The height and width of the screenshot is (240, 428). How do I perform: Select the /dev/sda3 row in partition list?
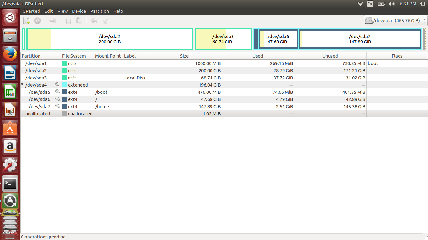[x=224, y=78]
